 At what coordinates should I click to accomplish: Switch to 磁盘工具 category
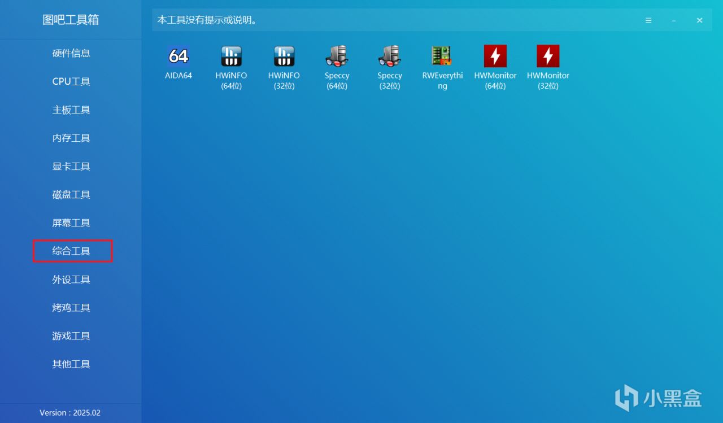pyautogui.click(x=71, y=194)
